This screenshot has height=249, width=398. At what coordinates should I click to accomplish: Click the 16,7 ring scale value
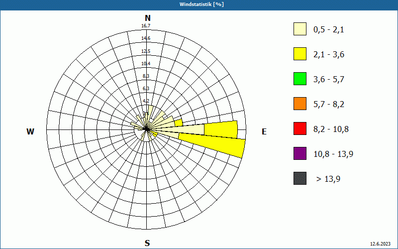tap(146, 26)
